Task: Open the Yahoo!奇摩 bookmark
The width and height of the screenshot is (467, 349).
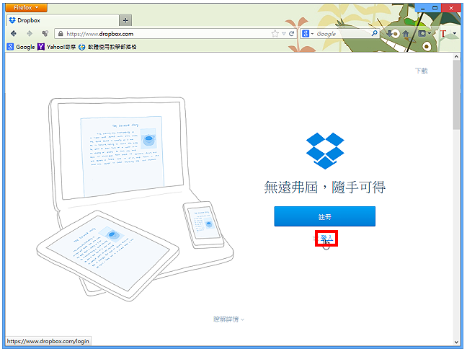Action: (x=57, y=47)
